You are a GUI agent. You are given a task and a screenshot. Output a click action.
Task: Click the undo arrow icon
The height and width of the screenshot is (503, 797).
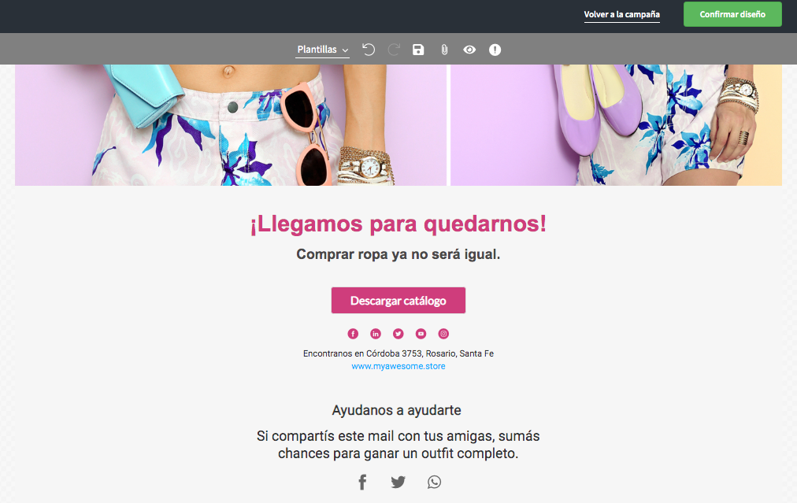point(369,50)
